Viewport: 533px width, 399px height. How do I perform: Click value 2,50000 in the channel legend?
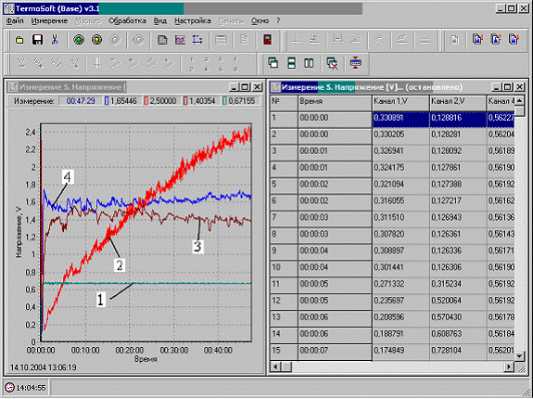(163, 101)
